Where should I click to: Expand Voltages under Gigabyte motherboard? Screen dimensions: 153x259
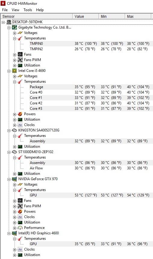pyautogui.click(x=14, y=33)
